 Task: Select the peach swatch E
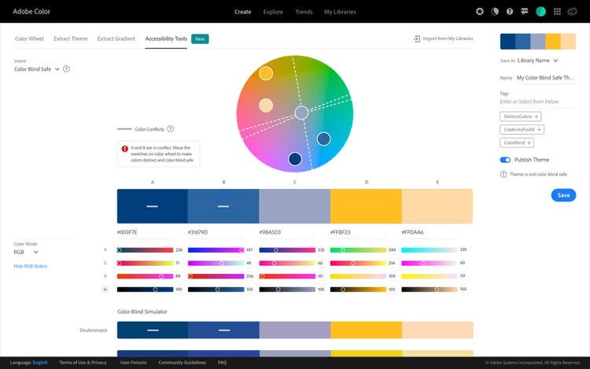[x=437, y=206]
